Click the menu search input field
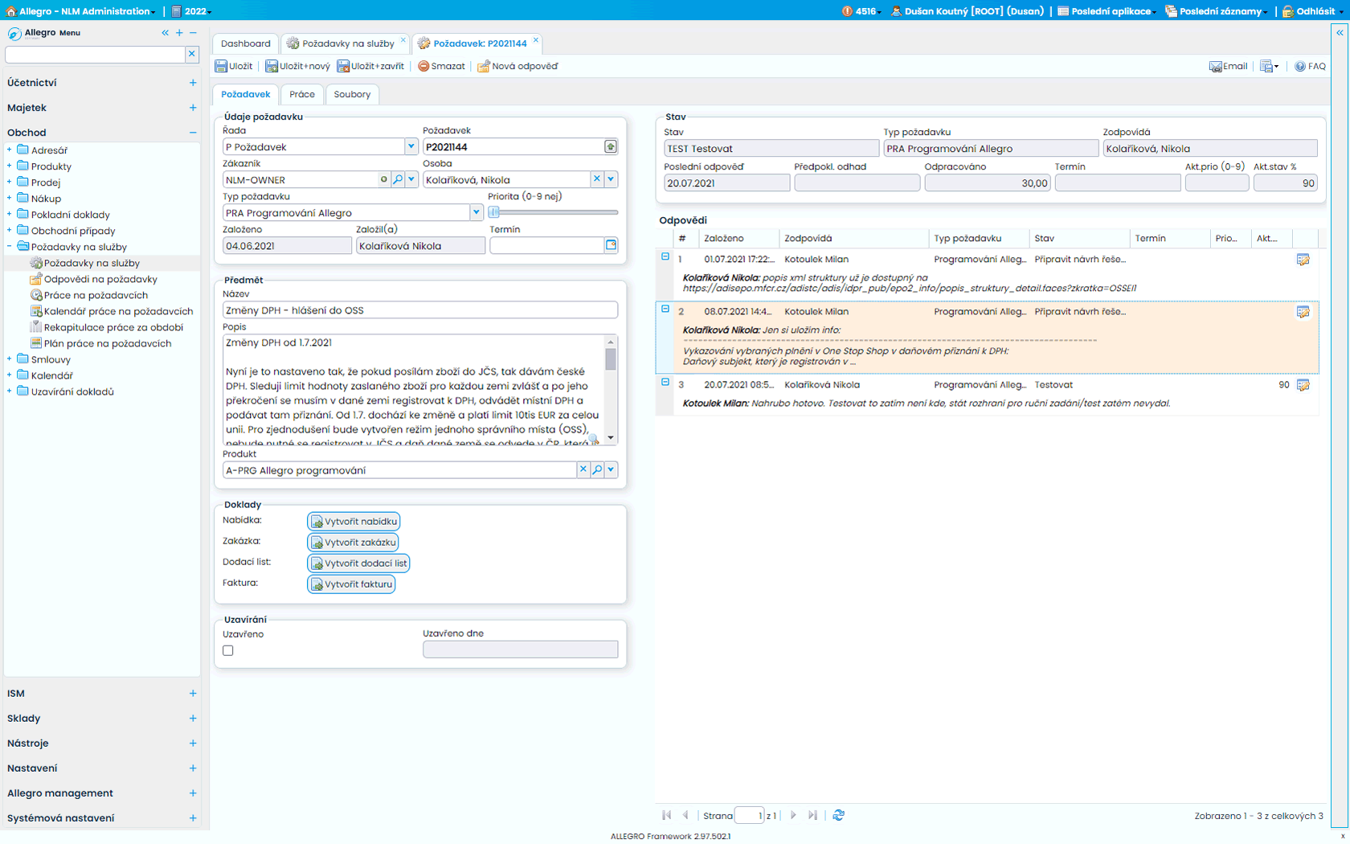This screenshot has height=844, width=1350. pyautogui.click(x=95, y=54)
